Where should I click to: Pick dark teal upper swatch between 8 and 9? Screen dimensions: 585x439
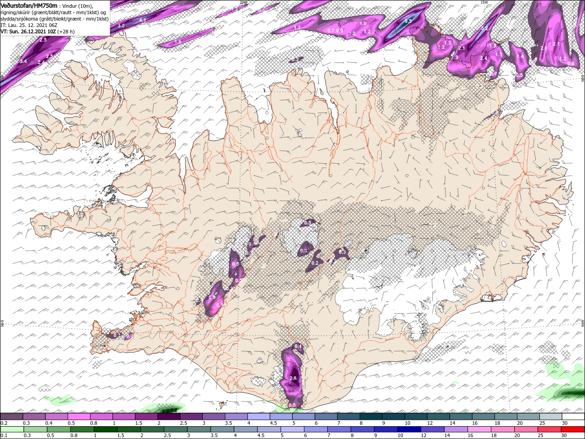(x=371, y=417)
